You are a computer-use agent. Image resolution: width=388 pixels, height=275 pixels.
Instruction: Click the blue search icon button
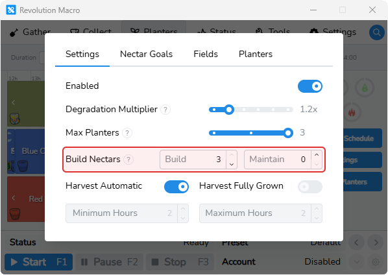376,32
